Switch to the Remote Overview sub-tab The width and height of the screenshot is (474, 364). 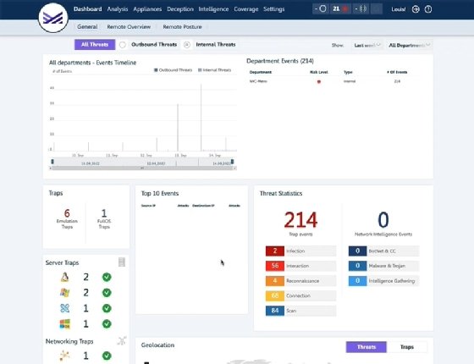point(129,26)
